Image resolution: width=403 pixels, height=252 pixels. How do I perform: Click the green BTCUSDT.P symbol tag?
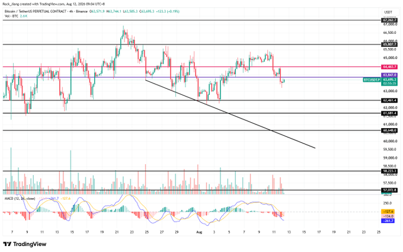click(x=372, y=80)
